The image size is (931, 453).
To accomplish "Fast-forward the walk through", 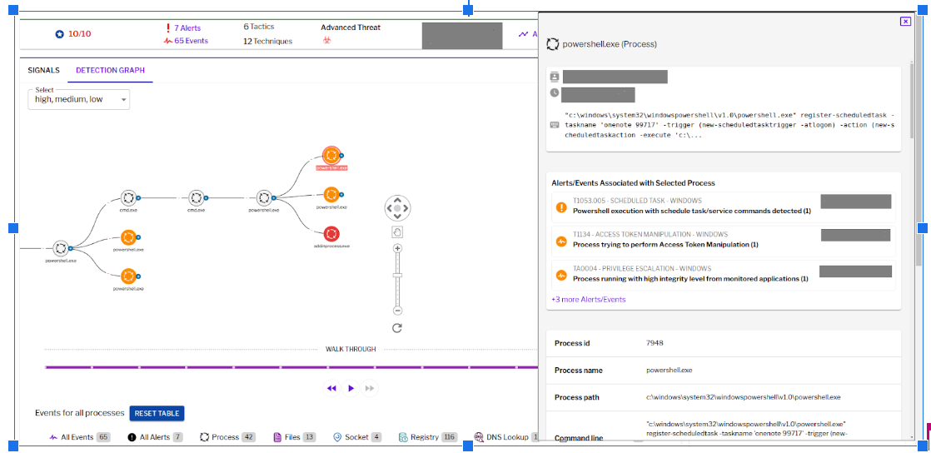I will coord(370,388).
